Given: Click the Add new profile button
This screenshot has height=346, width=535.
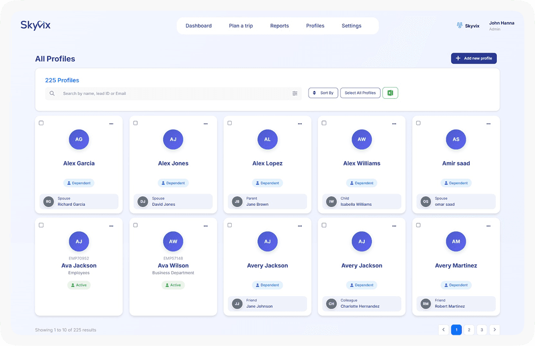Looking at the screenshot, I should pos(473,58).
